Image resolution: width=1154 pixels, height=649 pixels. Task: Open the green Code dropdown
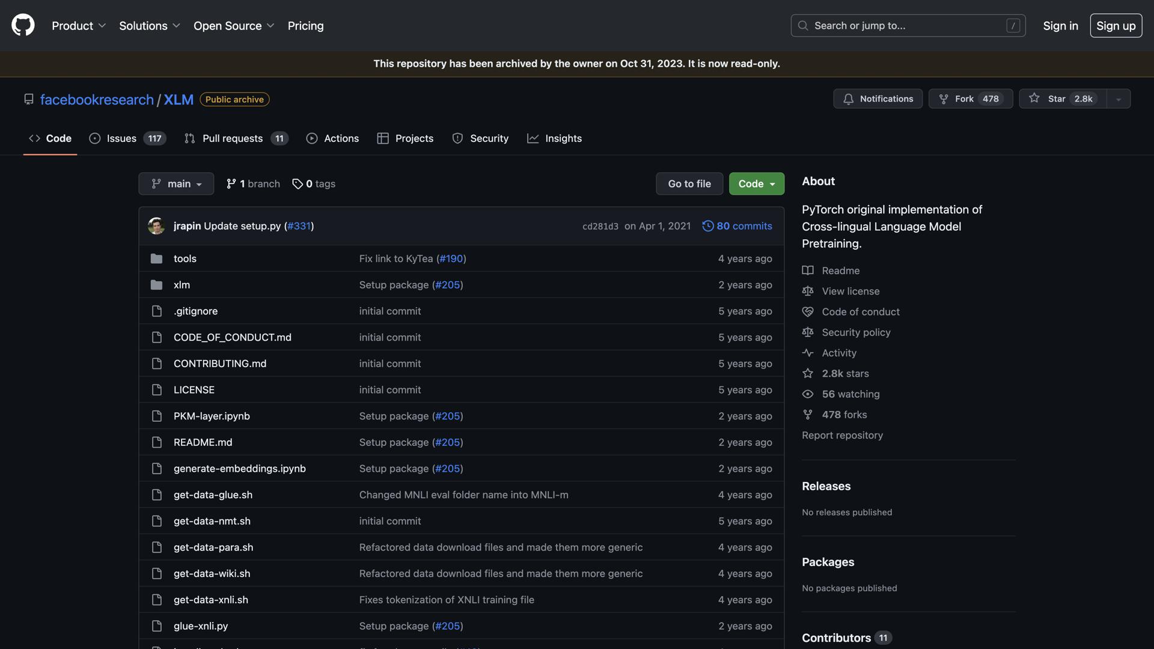(756, 184)
